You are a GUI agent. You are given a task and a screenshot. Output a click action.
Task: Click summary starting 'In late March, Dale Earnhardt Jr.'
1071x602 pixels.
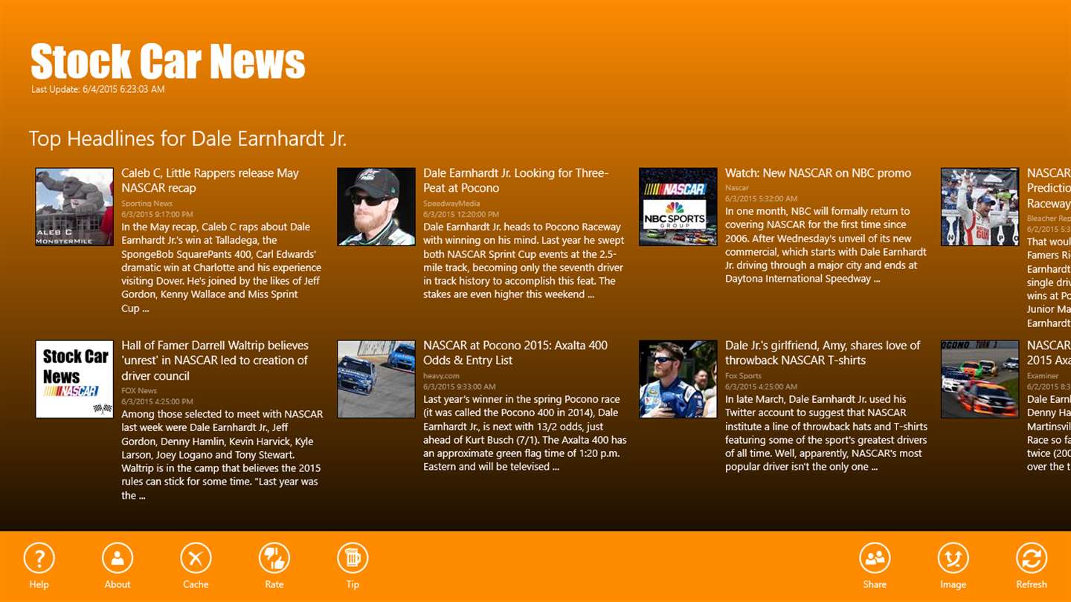[826, 433]
